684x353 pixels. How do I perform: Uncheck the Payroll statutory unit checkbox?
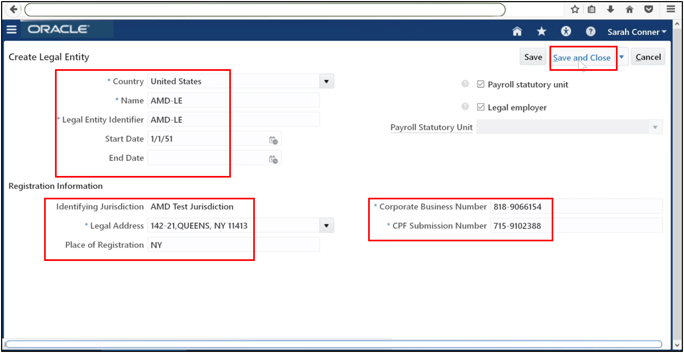pyautogui.click(x=481, y=84)
